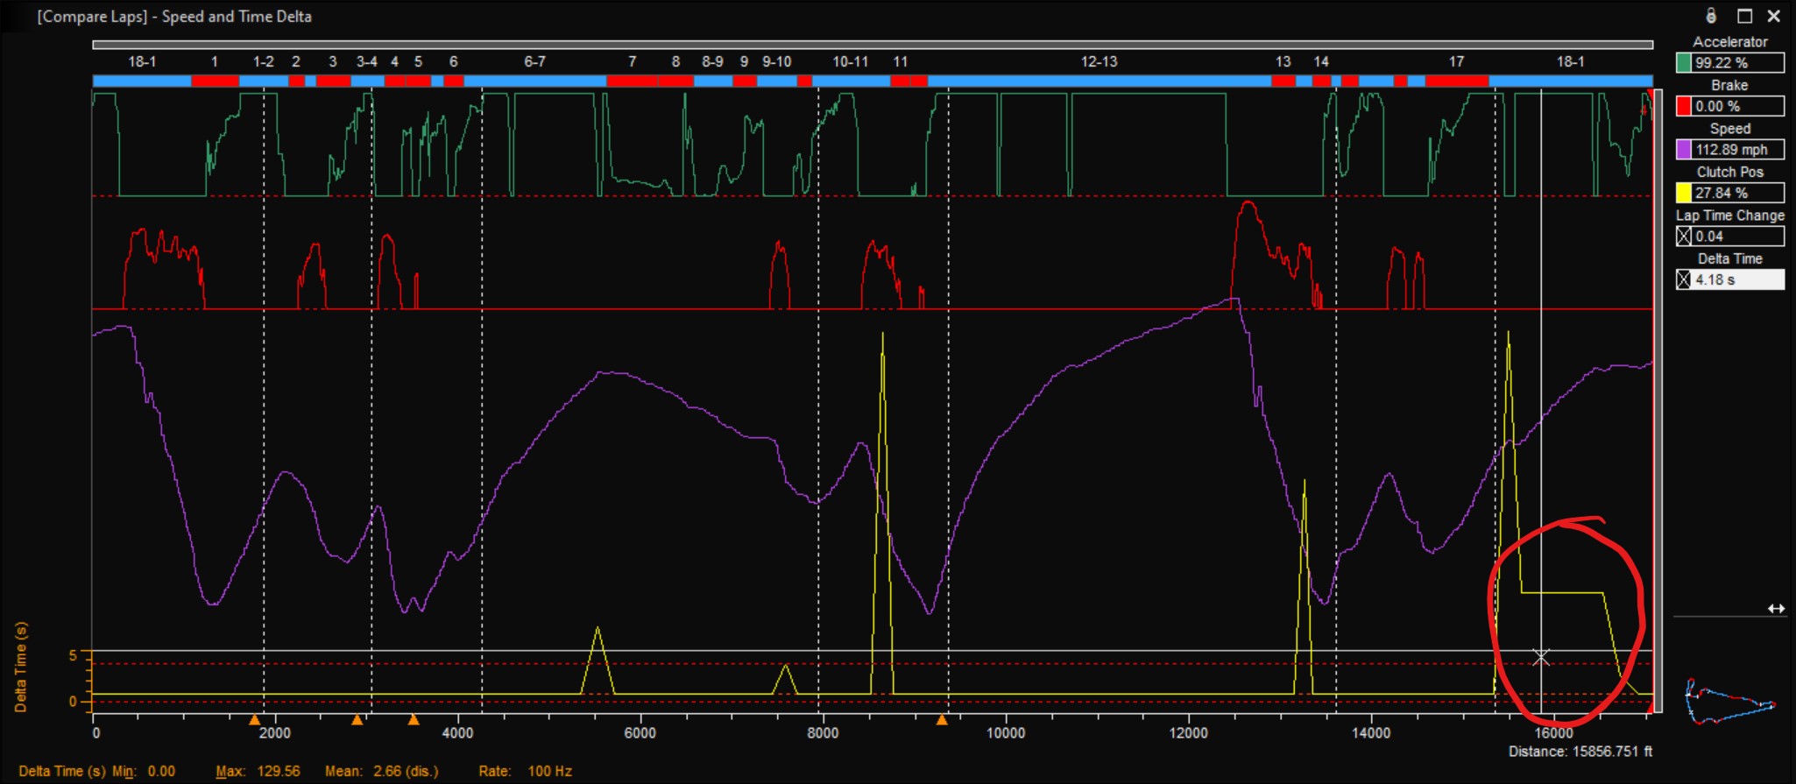
Task: Click the yellow Clutch Pos color swatch
Action: (x=1684, y=193)
